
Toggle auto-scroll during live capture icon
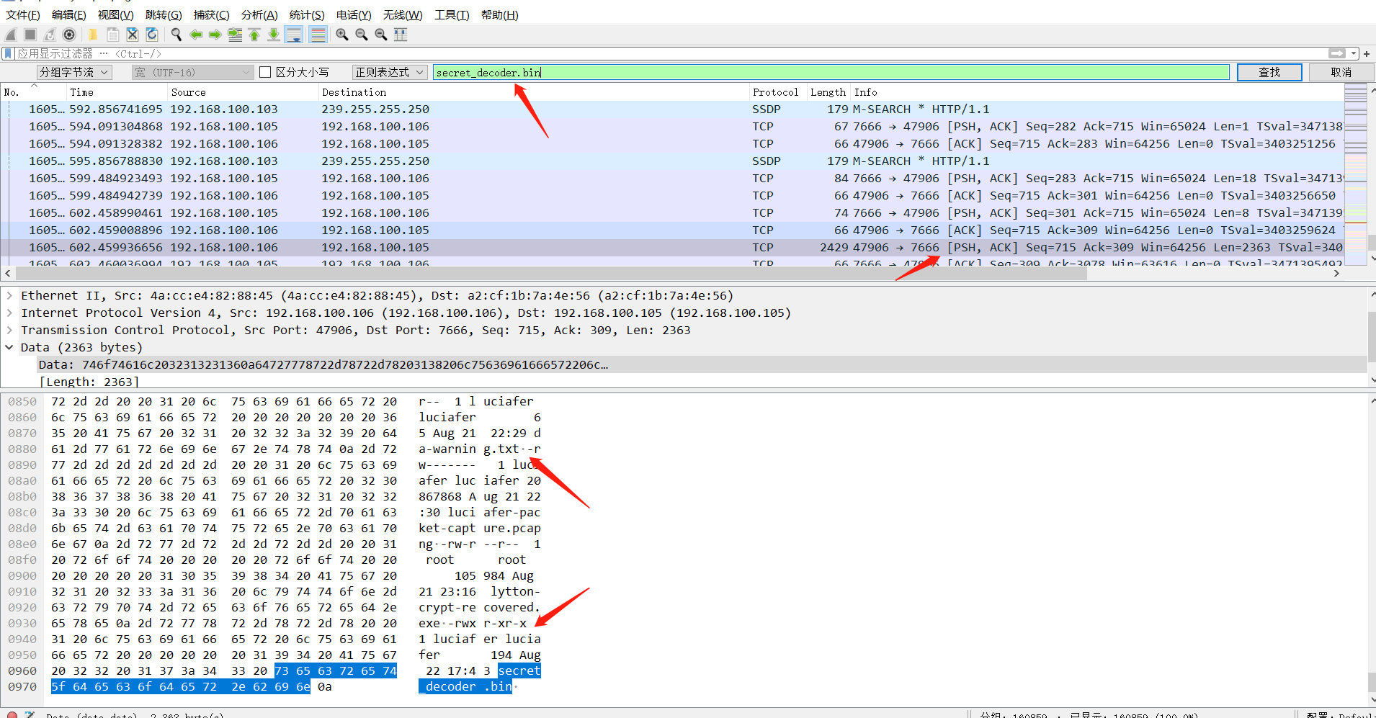[294, 35]
